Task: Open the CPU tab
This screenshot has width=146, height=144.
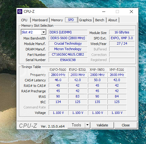Action: click(x=24, y=20)
